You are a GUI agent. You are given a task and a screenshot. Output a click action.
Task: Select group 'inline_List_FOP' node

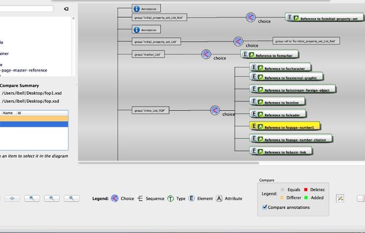coord(151,111)
